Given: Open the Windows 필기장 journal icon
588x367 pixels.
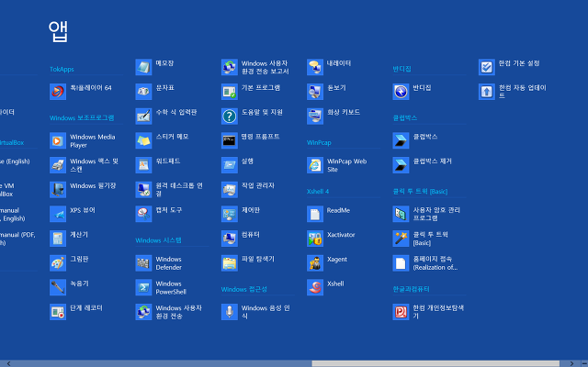Looking at the screenshot, I should (x=58, y=190).
